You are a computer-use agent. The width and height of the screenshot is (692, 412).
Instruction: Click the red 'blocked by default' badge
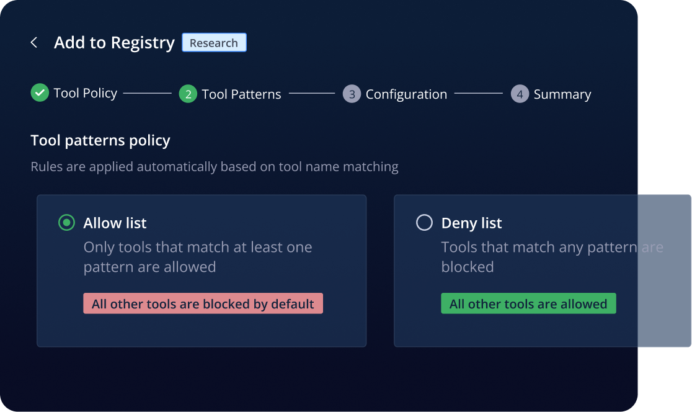[203, 303]
